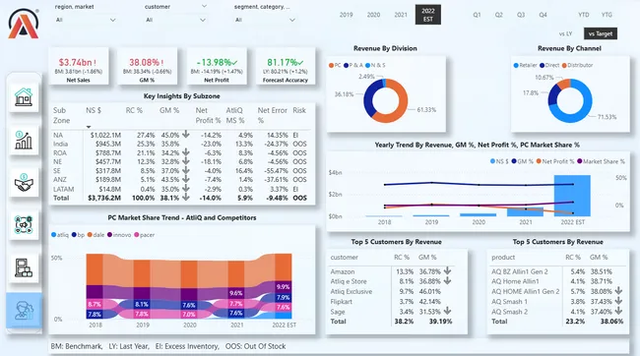Switch comparison to vs Target

601,33
